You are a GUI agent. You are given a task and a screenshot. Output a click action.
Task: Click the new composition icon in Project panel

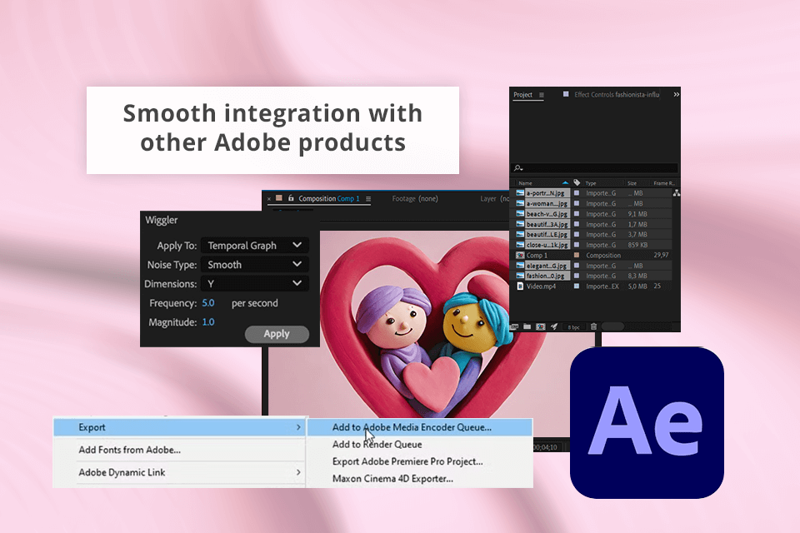(x=541, y=327)
